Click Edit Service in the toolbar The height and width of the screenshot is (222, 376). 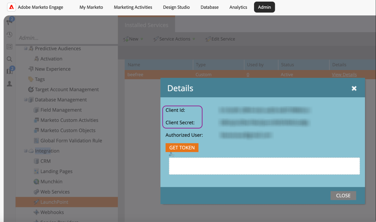pyautogui.click(x=220, y=39)
